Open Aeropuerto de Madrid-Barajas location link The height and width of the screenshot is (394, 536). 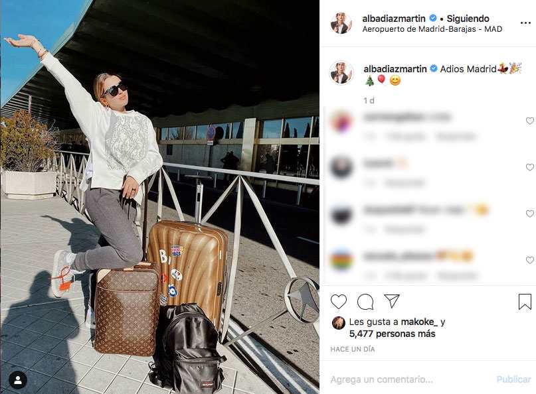click(432, 29)
